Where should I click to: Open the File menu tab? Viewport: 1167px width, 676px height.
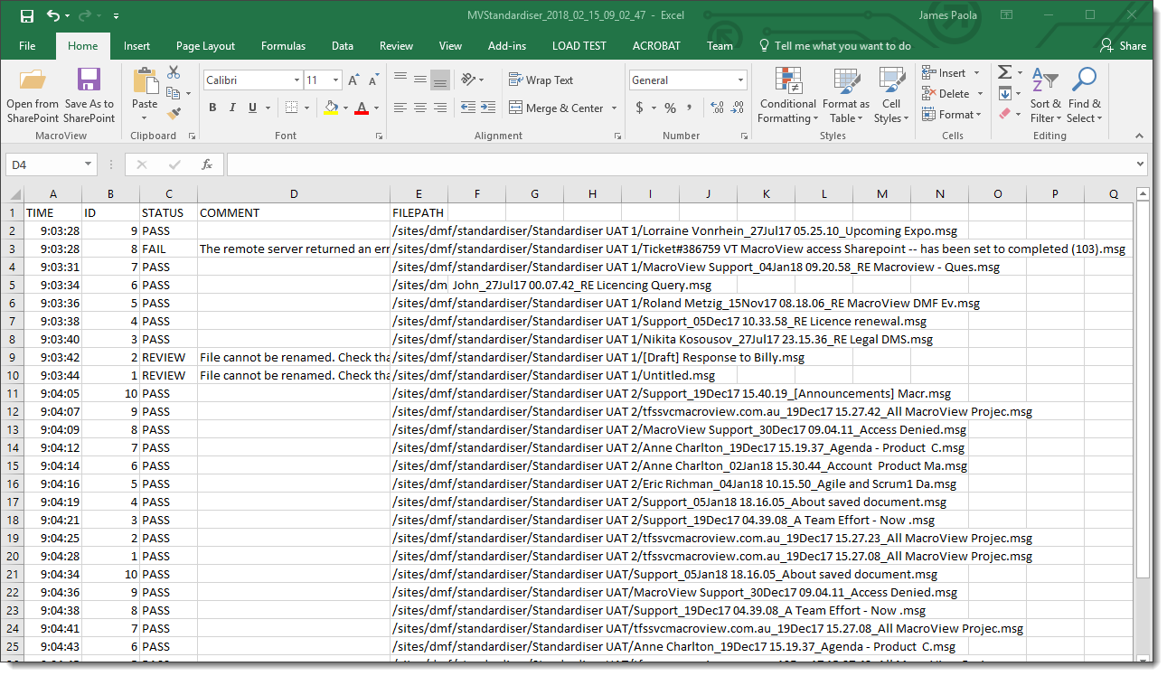click(x=27, y=46)
